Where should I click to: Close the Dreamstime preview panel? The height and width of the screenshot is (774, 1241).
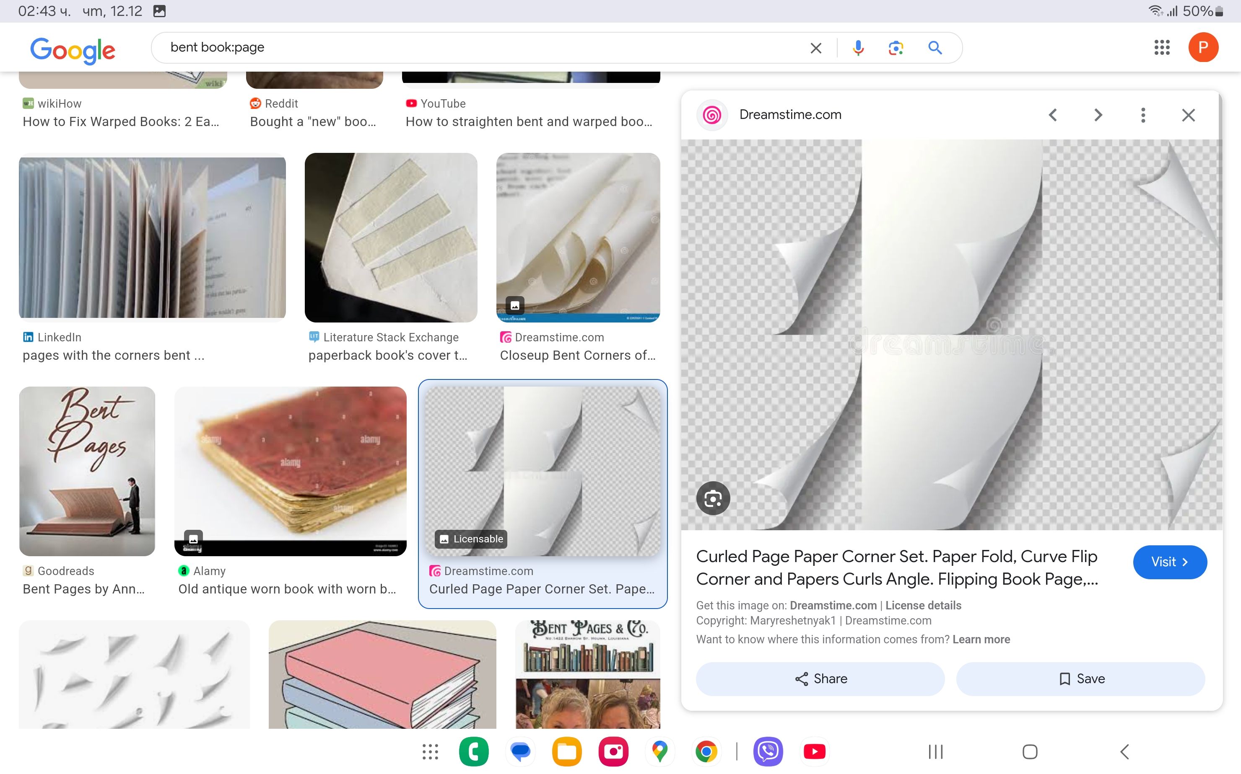[1188, 115]
